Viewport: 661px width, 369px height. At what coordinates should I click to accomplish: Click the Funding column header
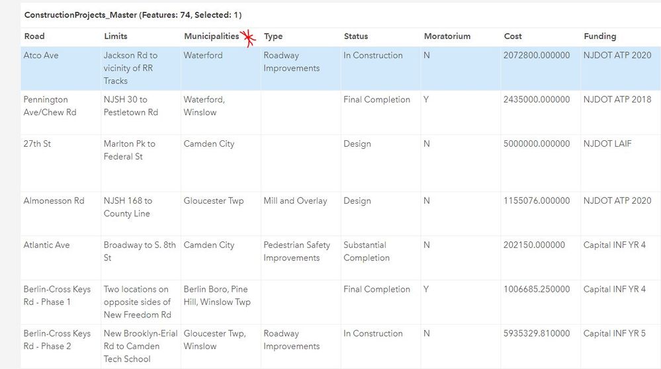pyautogui.click(x=600, y=36)
